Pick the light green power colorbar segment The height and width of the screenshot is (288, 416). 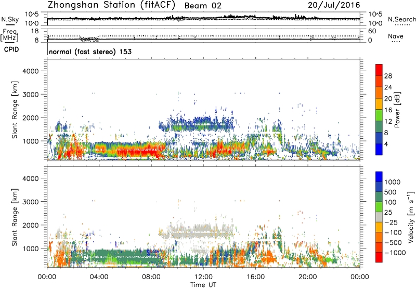point(379,115)
